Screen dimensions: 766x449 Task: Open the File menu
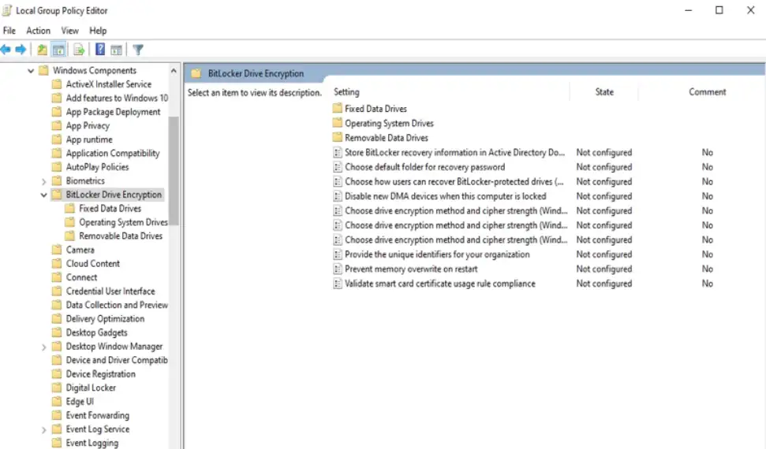pyautogui.click(x=9, y=31)
